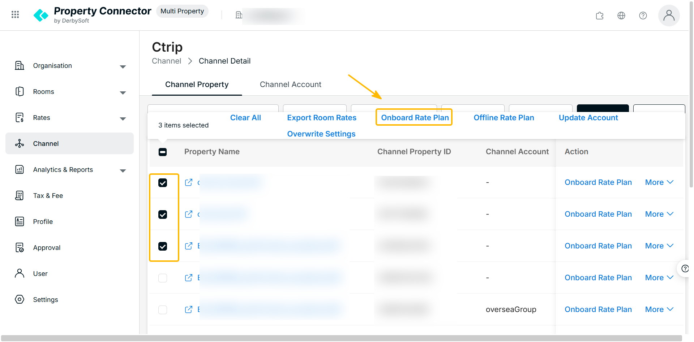694x342 pixels.
Task: Open second property row's external link icon
Action: 189,214
